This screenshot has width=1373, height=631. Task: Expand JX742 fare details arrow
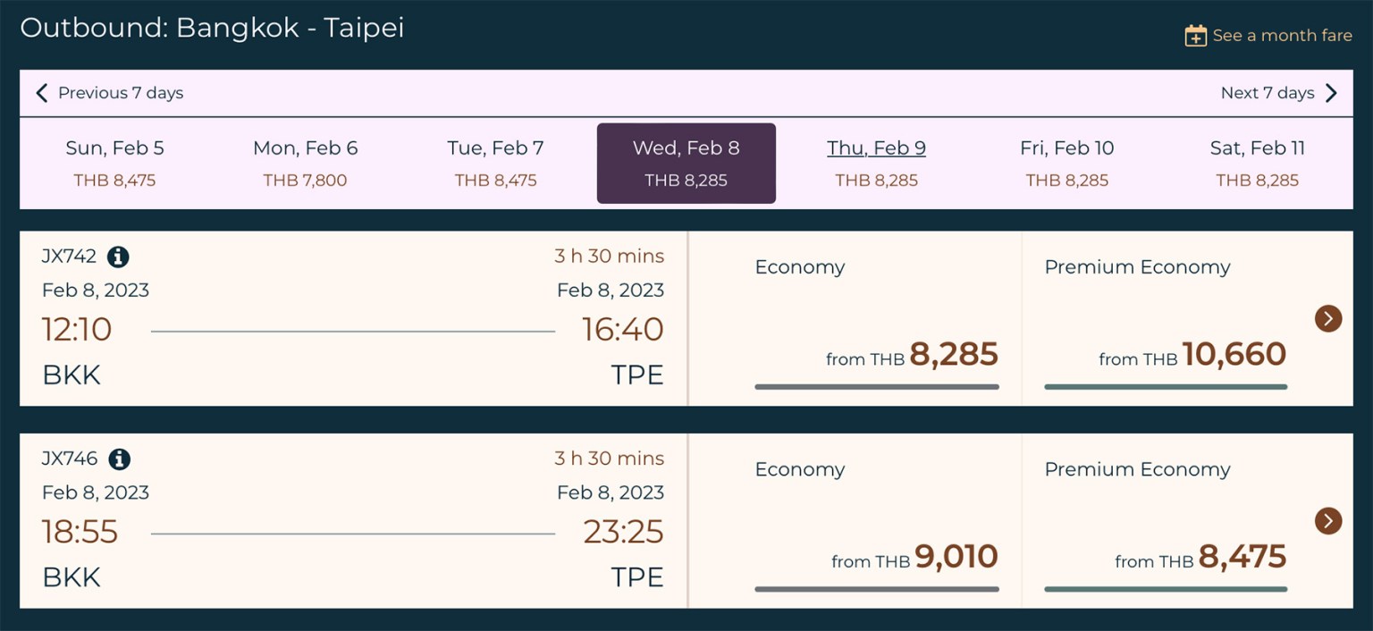[1328, 318]
